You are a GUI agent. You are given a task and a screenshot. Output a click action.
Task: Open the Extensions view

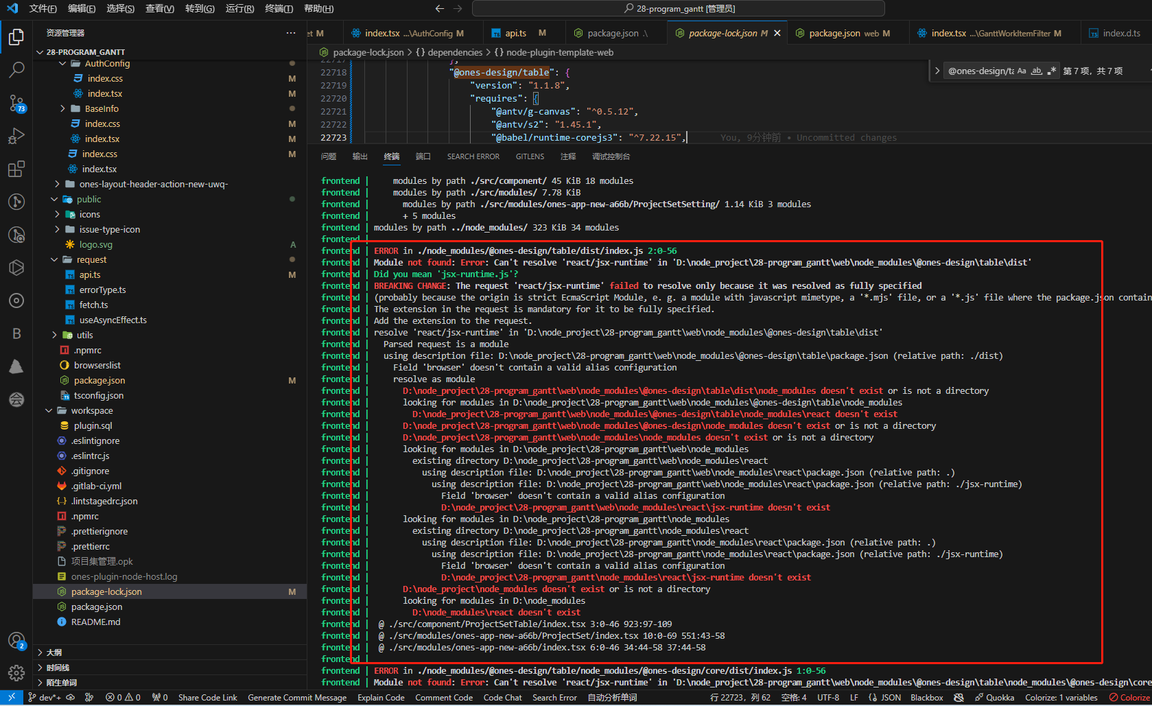coord(16,169)
